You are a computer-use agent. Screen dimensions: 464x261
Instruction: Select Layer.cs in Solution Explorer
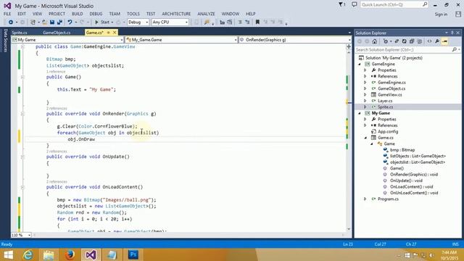point(385,101)
